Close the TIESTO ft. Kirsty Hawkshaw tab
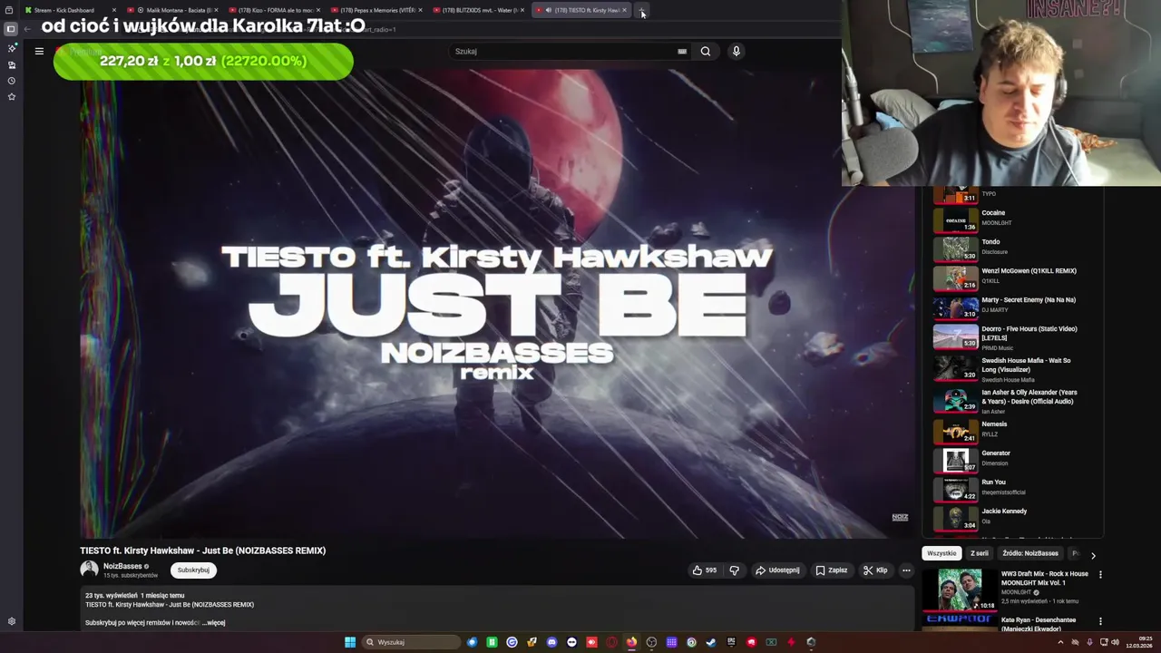Viewport: 1161px width, 653px height. click(624, 10)
